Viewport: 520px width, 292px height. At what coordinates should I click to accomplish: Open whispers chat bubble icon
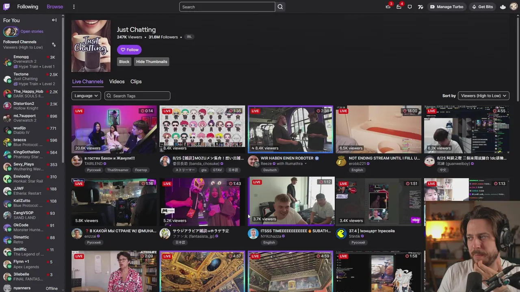(409, 7)
